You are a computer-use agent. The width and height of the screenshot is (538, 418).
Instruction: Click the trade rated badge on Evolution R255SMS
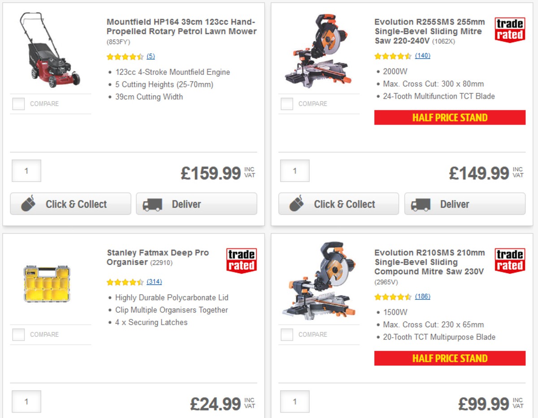coord(509,29)
